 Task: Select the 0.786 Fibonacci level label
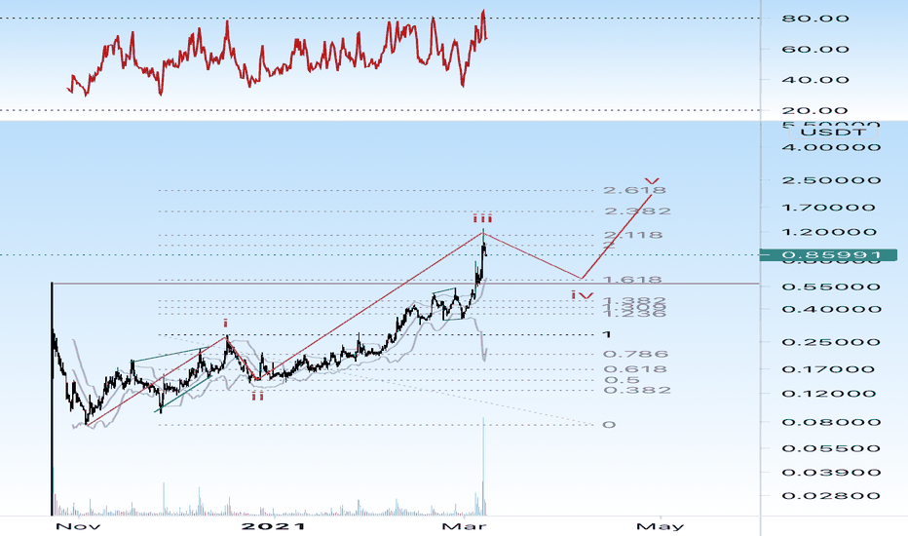coord(636,354)
